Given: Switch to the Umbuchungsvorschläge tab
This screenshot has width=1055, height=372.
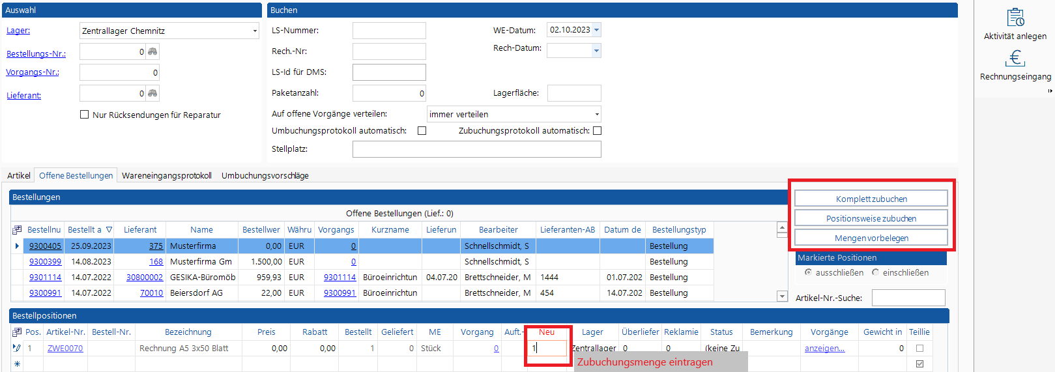Looking at the screenshot, I should pyautogui.click(x=265, y=176).
